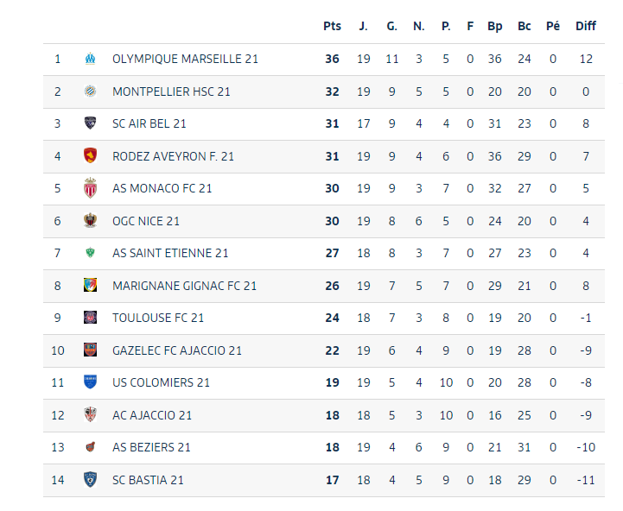The image size is (623, 511).
Task: Click the US Colomiers blue crest
Action: pos(90,382)
